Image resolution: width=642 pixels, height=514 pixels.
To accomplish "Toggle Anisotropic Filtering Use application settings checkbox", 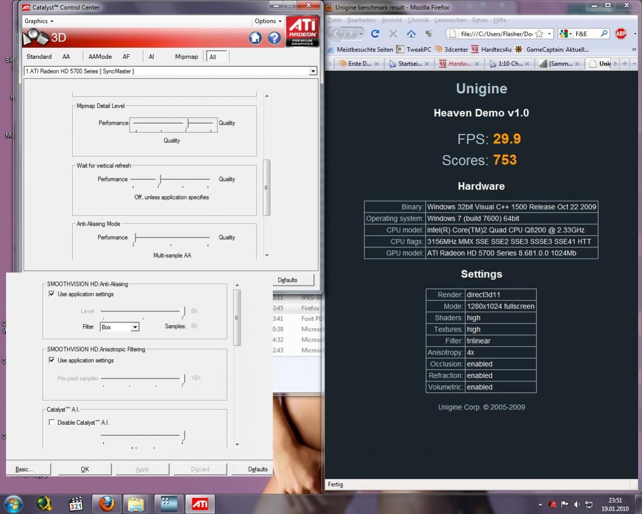I will tap(51, 360).
